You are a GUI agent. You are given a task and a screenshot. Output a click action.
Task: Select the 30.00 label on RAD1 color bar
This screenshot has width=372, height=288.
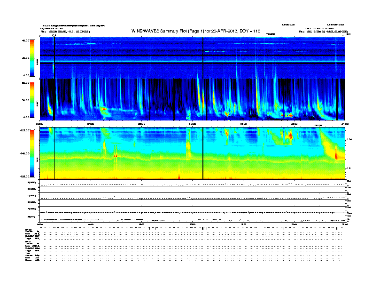point(25,100)
